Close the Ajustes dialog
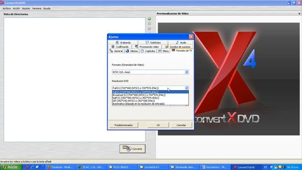This screenshot has height=170, width=302. (x=191, y=37)
